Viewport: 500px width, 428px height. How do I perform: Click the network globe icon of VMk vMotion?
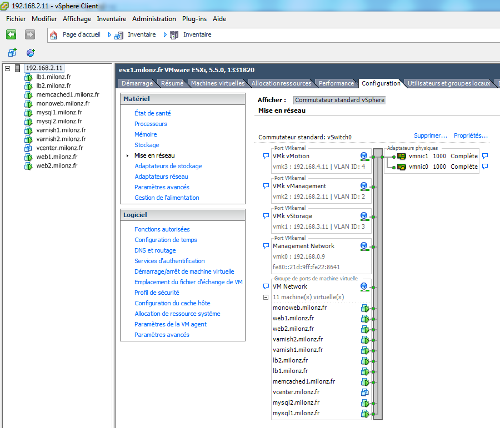tap(364, 156)
